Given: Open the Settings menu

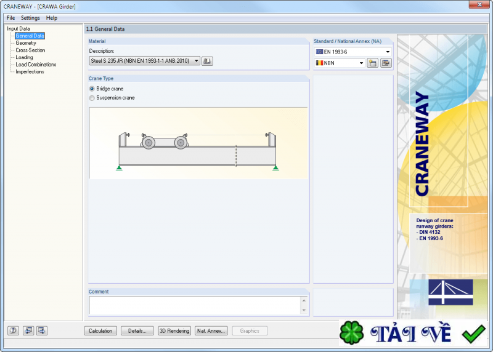Looking at the screenshot, I should [x=30, y=18].
